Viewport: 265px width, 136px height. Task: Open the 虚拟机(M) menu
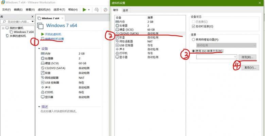point(44,10)
